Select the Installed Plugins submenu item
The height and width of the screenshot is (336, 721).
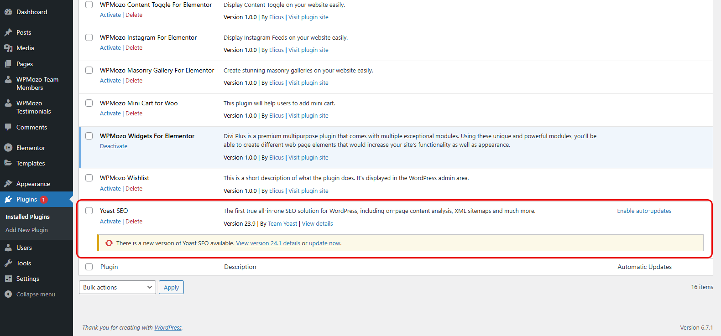point(27,217)
